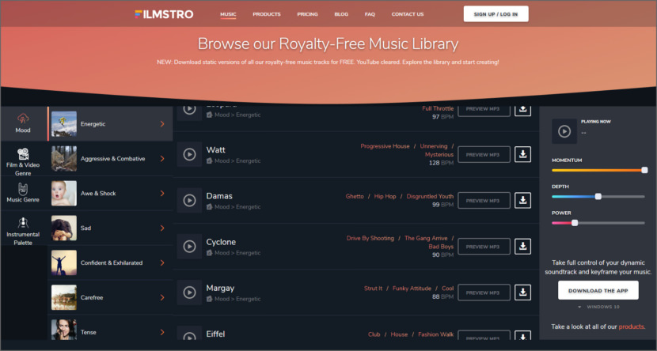
Task: Open the Products nav item
Action: click(x=267, y=14)
